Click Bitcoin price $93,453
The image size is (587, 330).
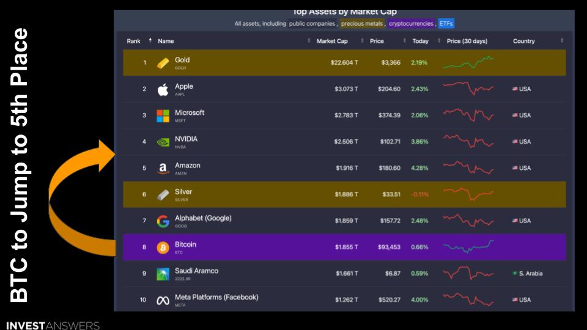pyautogui.click(x=389, y=247)
